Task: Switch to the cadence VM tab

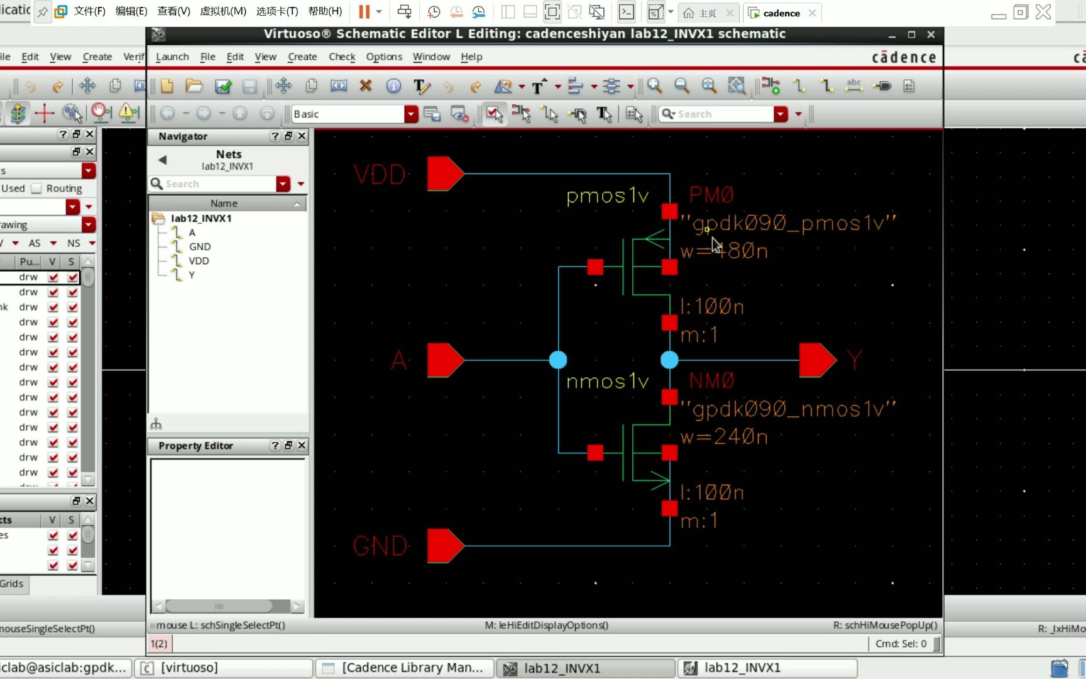Action: click(x=781, y=13)
